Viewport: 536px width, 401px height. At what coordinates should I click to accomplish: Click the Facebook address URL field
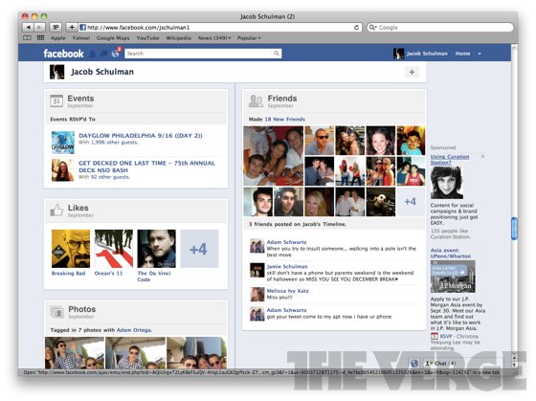220,28
